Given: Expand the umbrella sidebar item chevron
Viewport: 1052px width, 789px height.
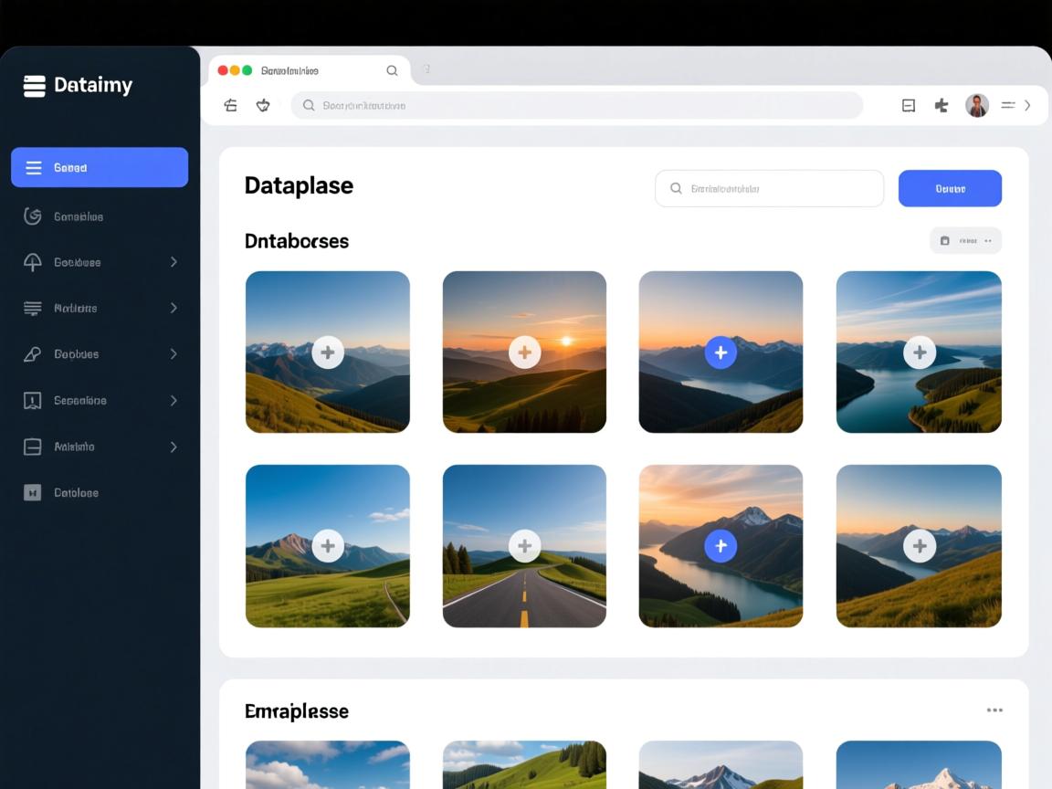Looking at the screenshot, I should coord(174,262).
